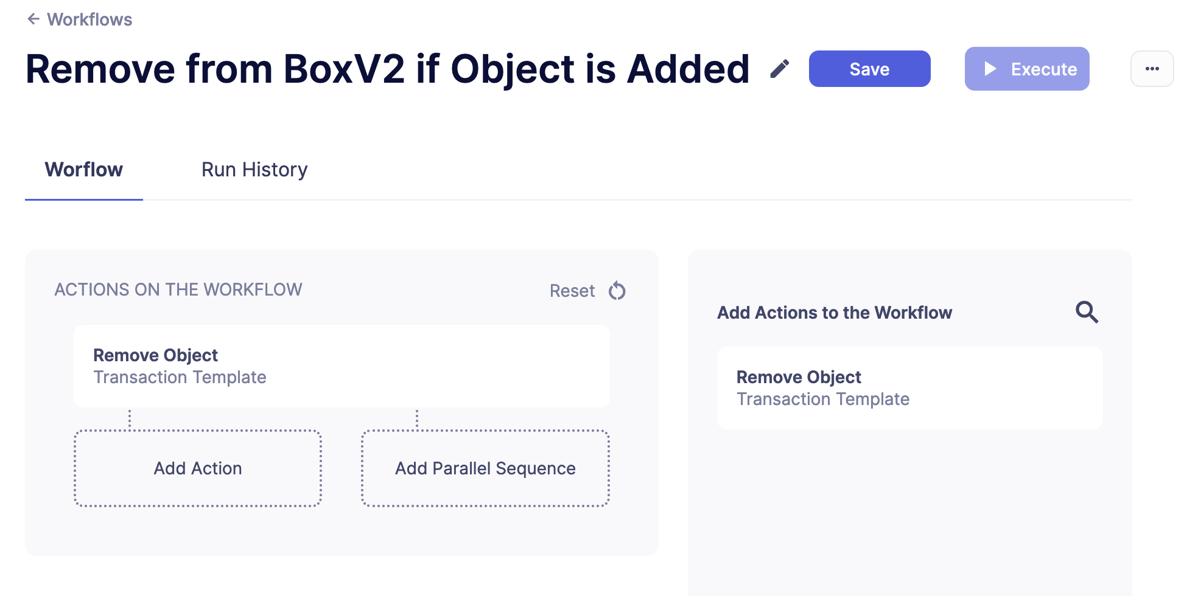1198x596 pixels.
Task: Click the play icon inside Execute button
Action: [990, 69]
